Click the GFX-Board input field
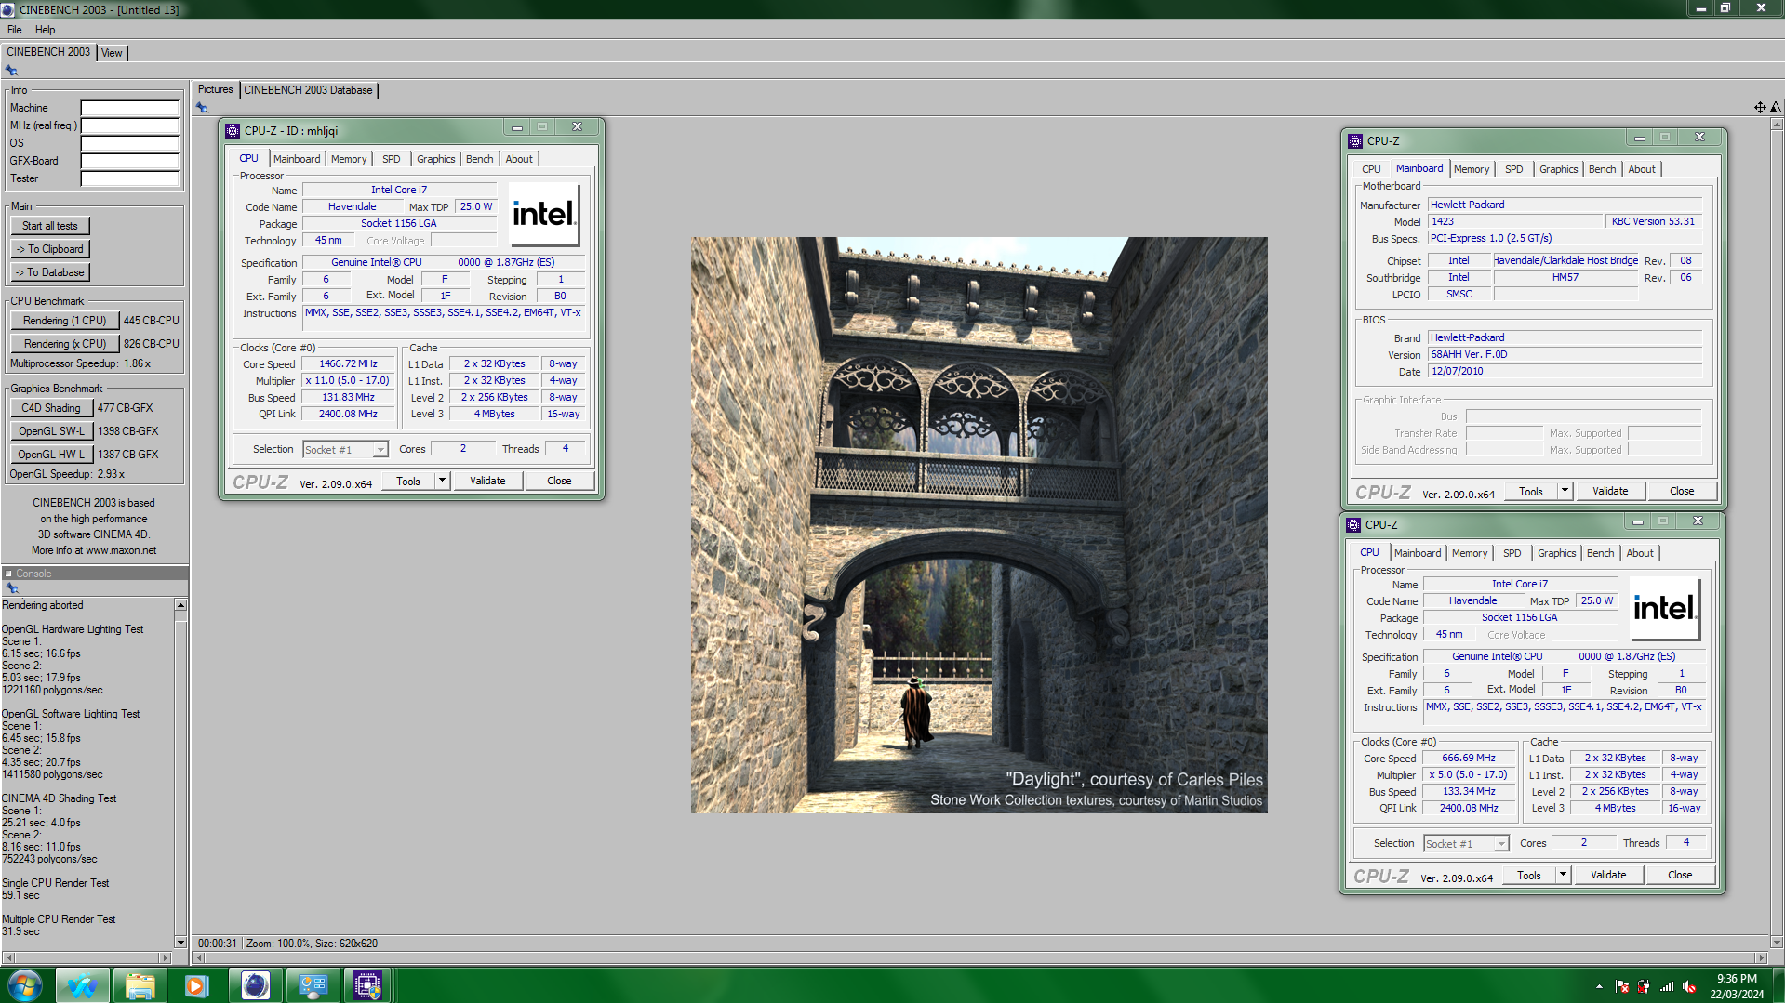Viewport: 1785px width, 1003px height. (129, 161)
